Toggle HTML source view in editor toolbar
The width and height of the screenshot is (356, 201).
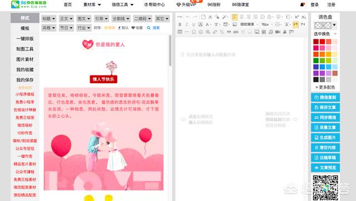(180, 17)
